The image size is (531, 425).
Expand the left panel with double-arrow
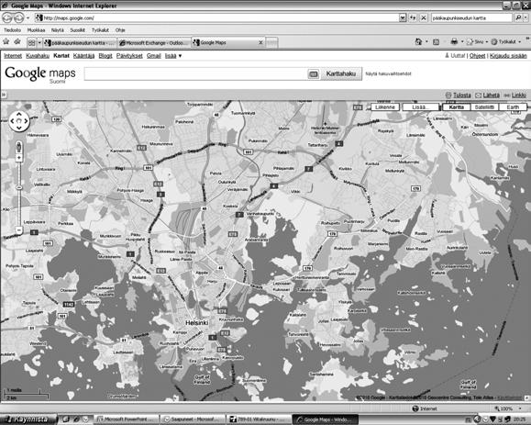coord(4,95)
